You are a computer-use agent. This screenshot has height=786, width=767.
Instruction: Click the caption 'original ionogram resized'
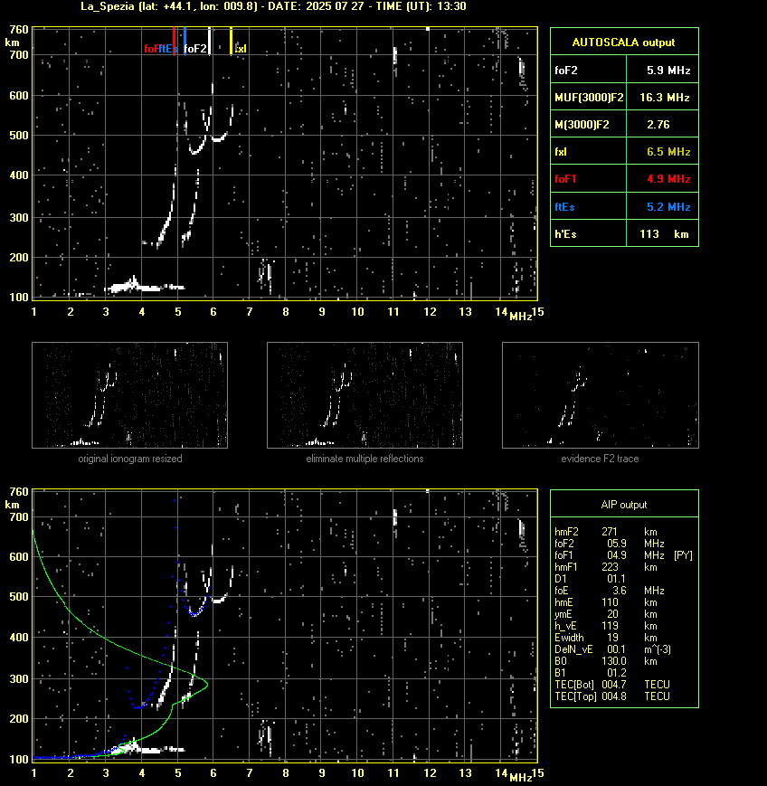point(130,459)
